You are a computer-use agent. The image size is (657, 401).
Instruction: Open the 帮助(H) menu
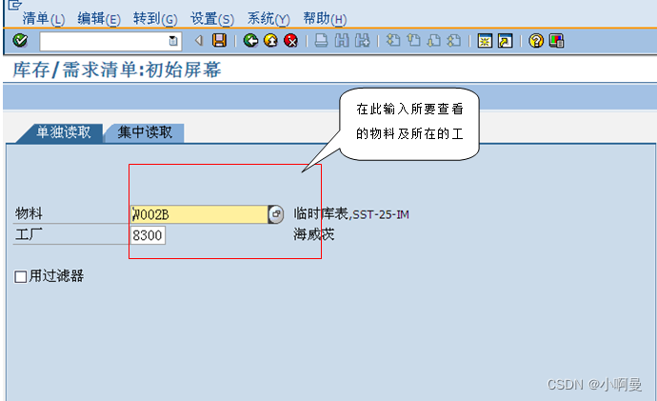[x=325, y=19]
